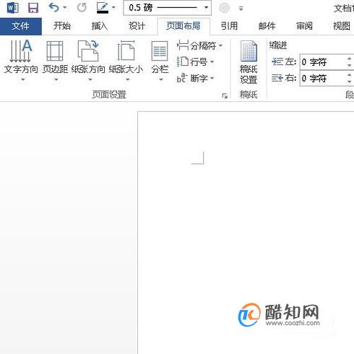Open the 分栏 columns menu
Screen dimensions: 354x354
click(160, 61)
